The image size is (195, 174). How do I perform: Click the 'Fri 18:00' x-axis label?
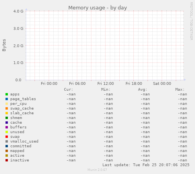[x=134, y=84]
